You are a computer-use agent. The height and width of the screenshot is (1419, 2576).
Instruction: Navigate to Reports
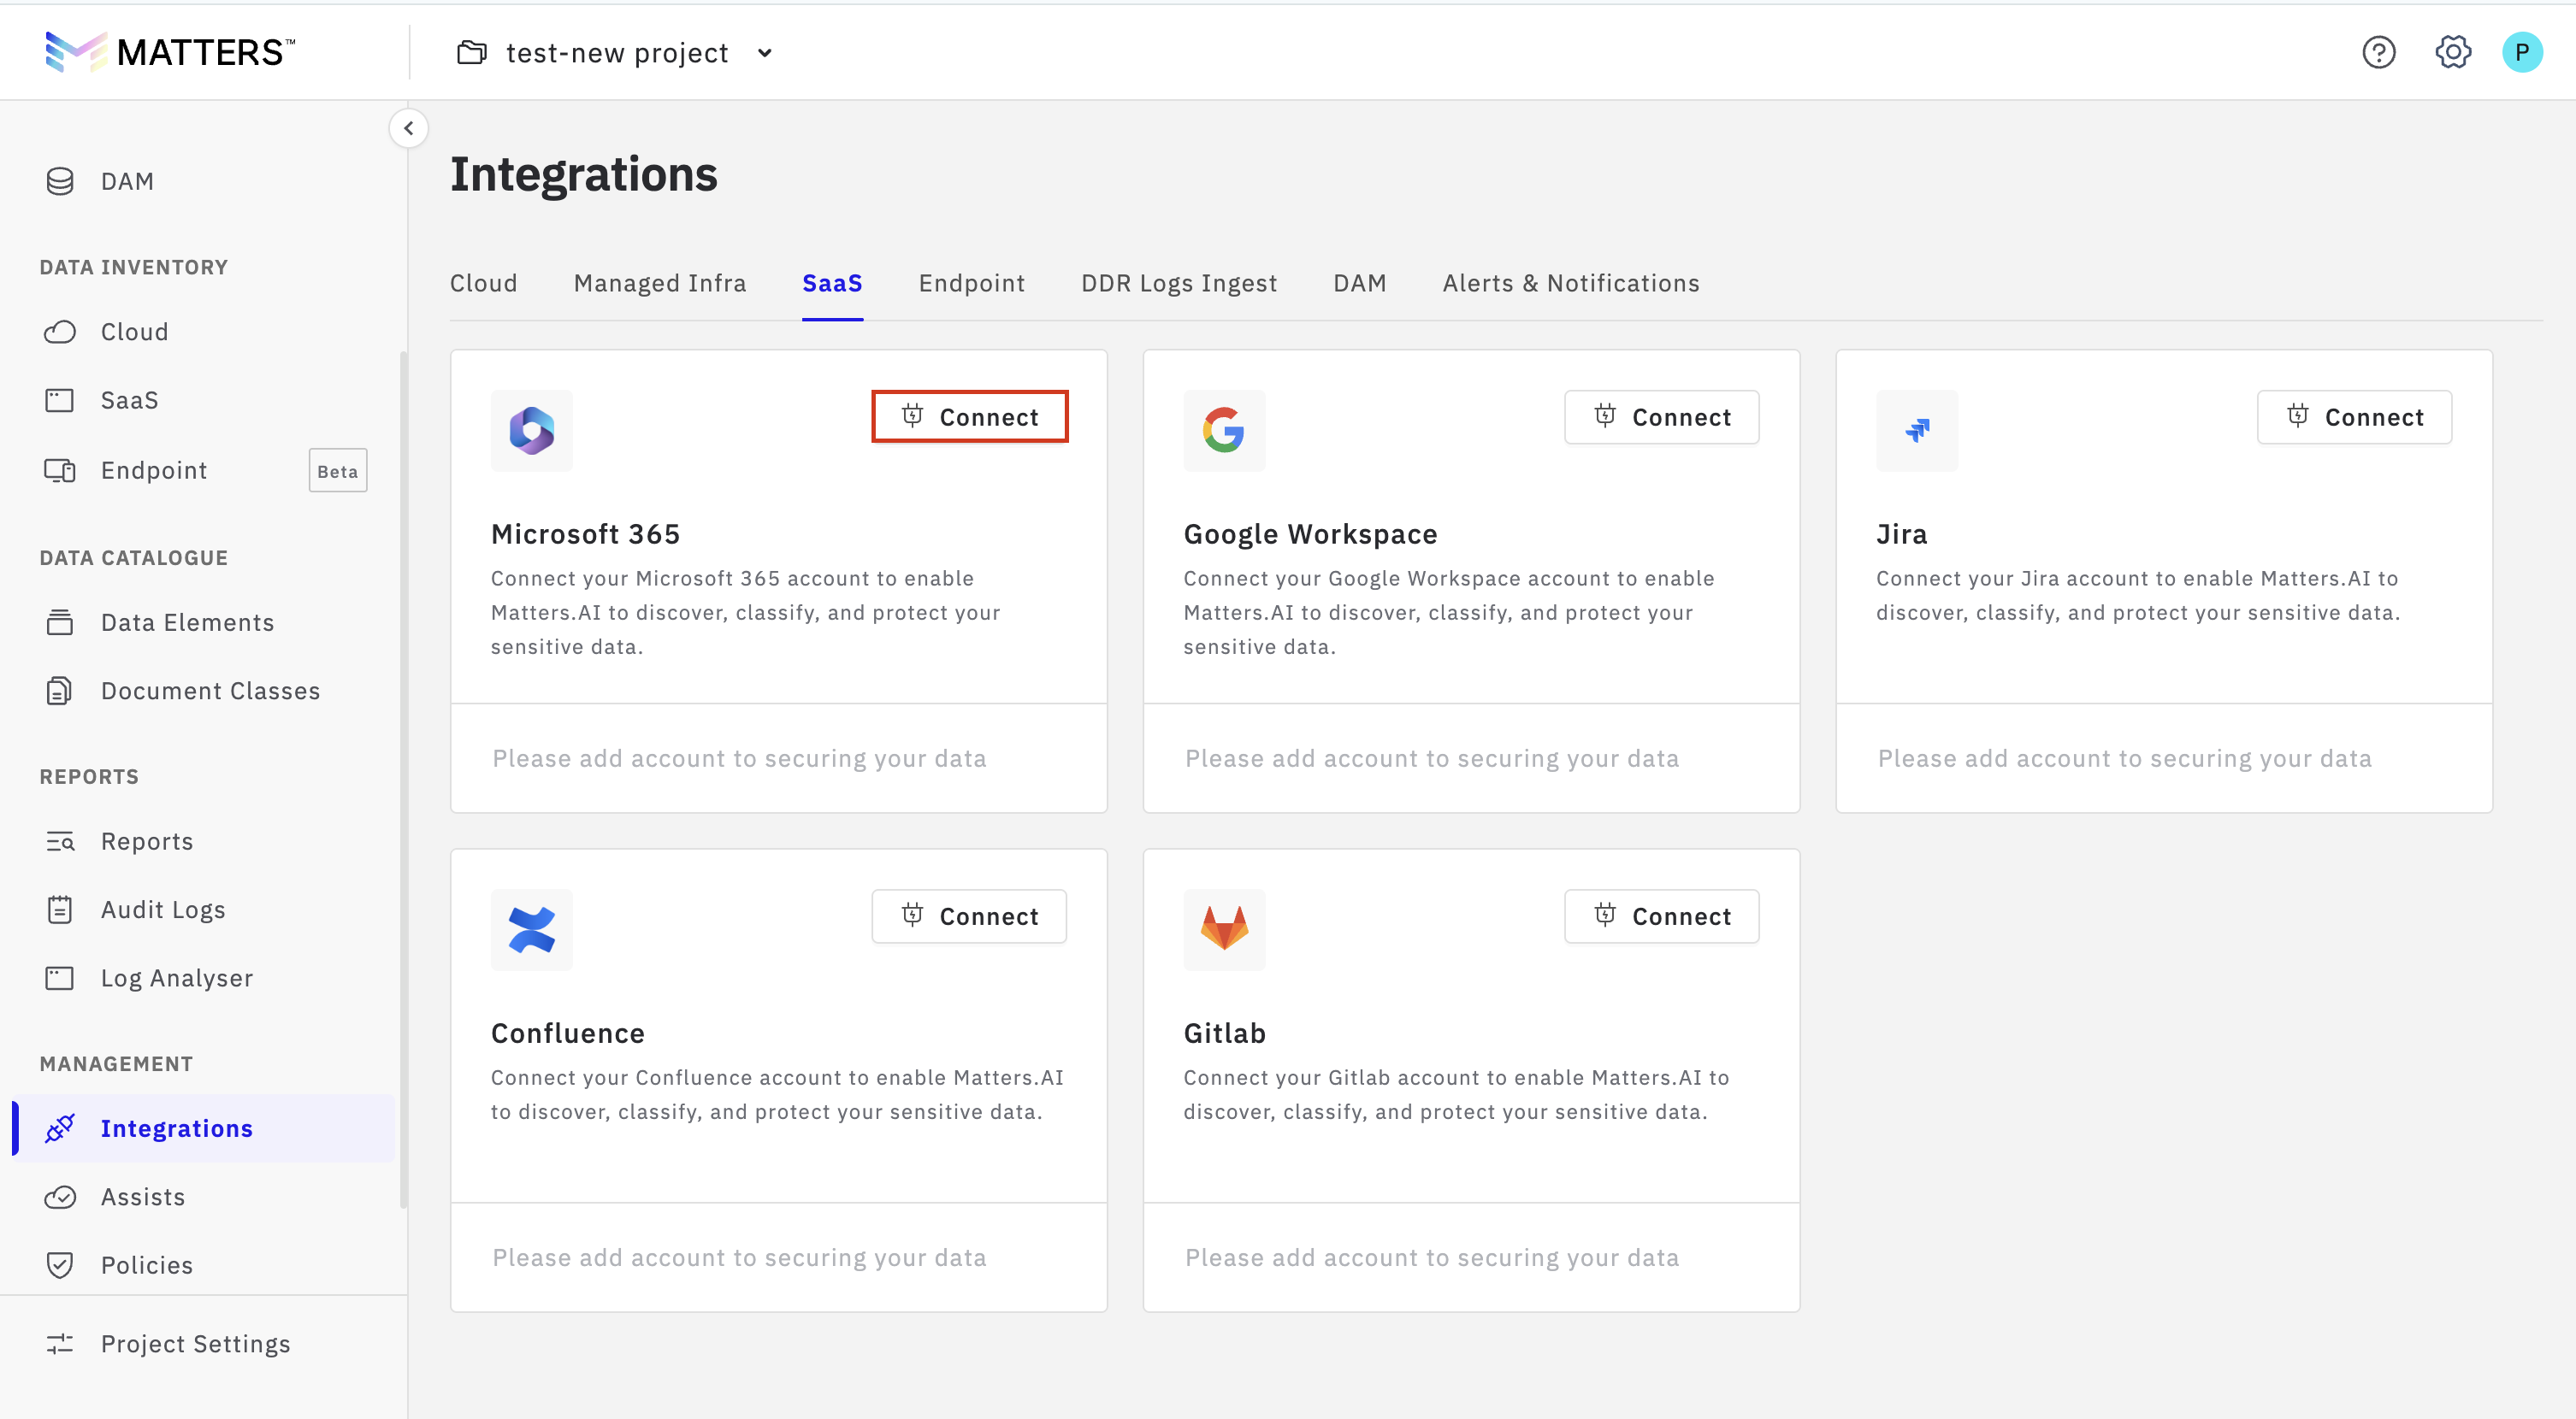[147, 841]
